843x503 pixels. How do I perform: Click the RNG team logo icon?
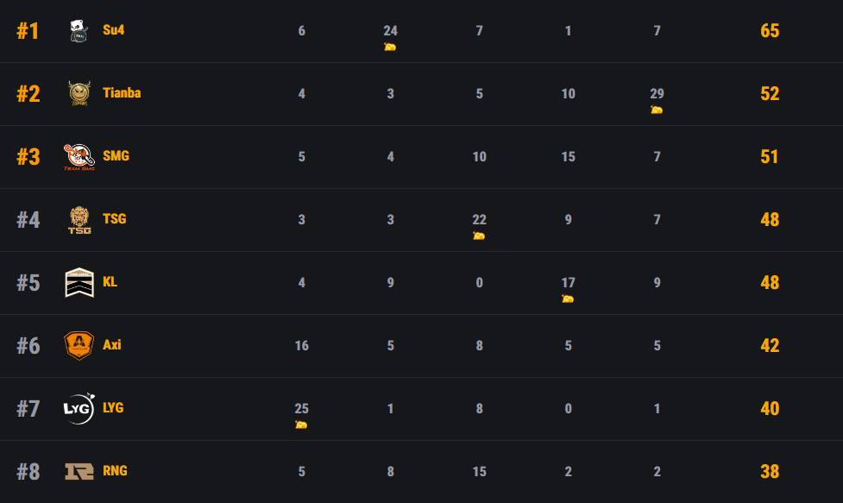(x=79, y=471)
